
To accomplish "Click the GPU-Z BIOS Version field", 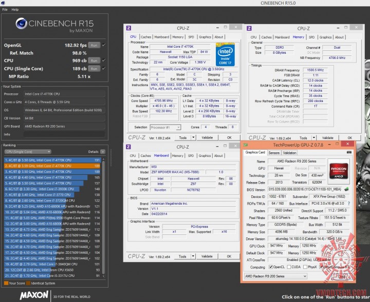I will click(306, 189).
